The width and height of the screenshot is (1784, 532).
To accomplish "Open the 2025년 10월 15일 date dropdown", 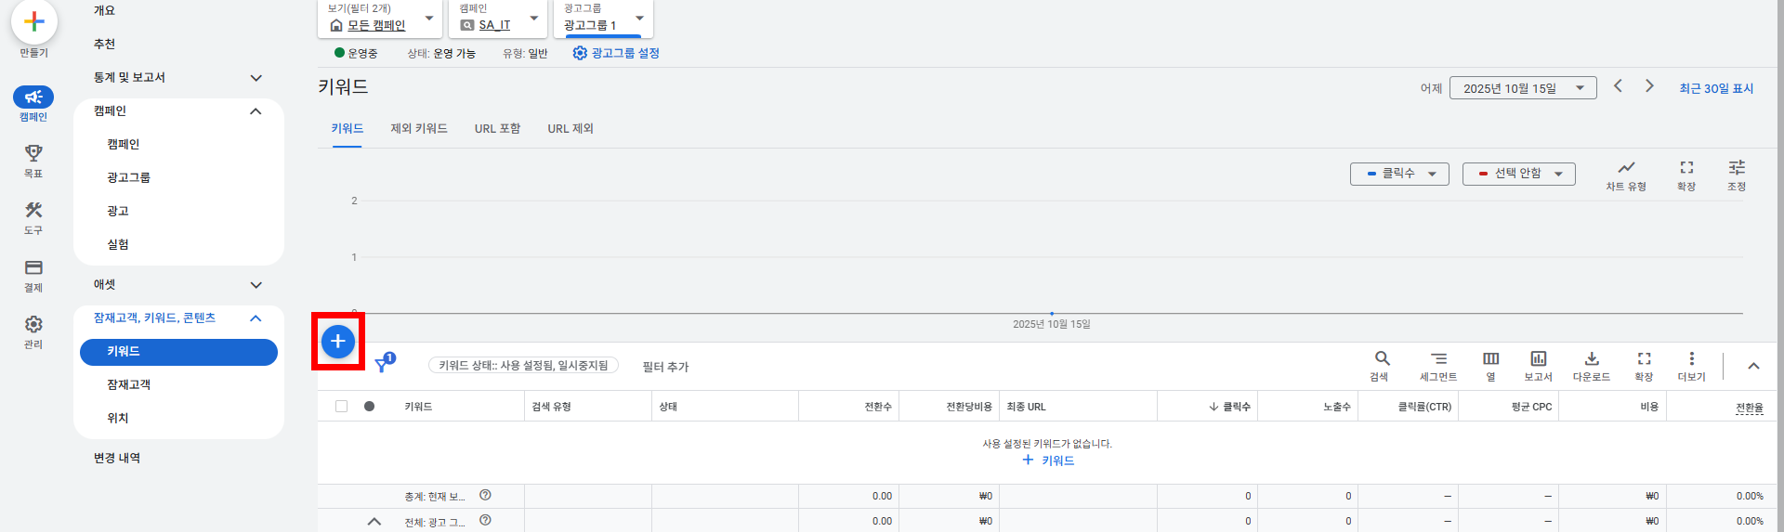I will pyautogui.click(x=1522, y=88).
